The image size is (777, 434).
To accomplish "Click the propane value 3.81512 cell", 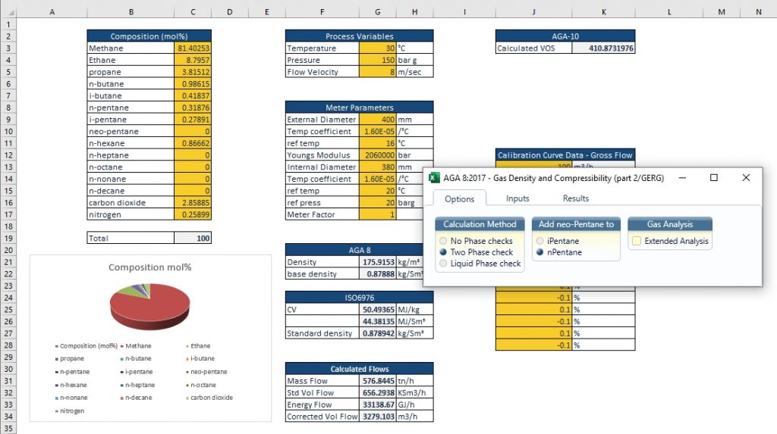I will (x=193, y=72).
